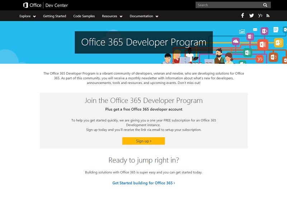
Task: Open the RSS feed icon
Action: click(x=268, y=16)
